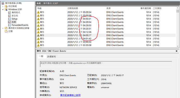Collapse the Windows 記錄 tree node
180x98 pixels.
[x=3, y=9]
